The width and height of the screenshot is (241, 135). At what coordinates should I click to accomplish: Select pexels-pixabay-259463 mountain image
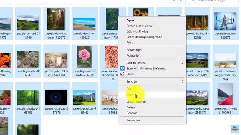click(x=84, y=97)
